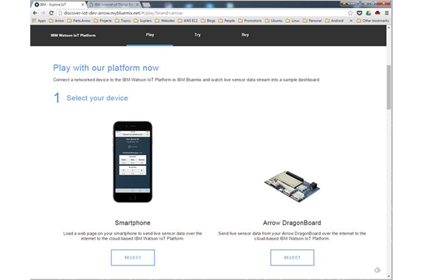
Task: Open the Websites bookmarks folder
Action: point(165,21)
